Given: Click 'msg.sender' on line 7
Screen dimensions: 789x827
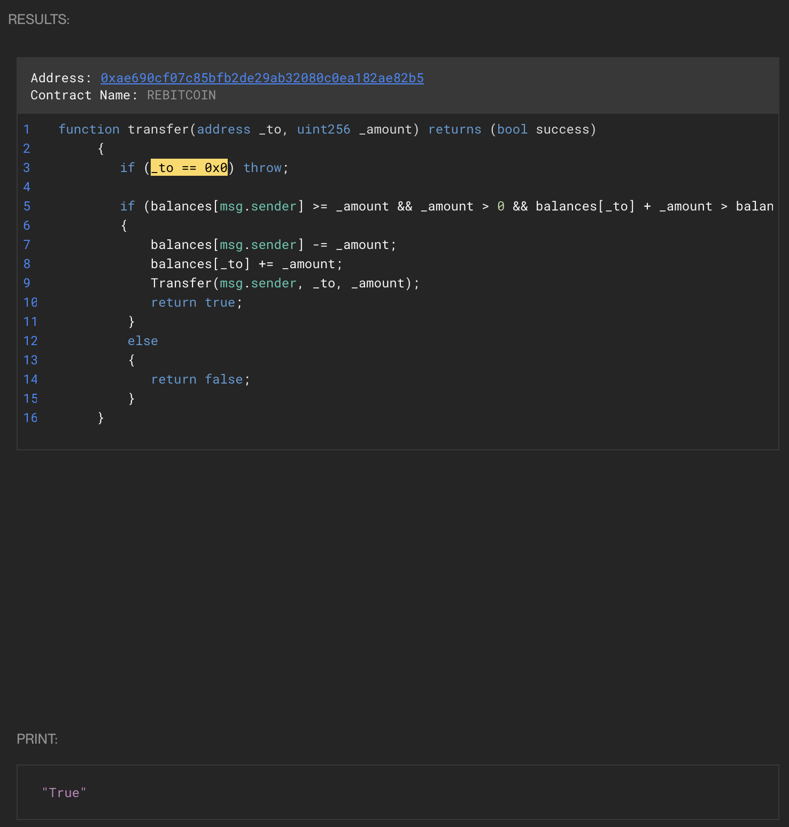Looking at the screenshot, I should (x=258, y=245).
